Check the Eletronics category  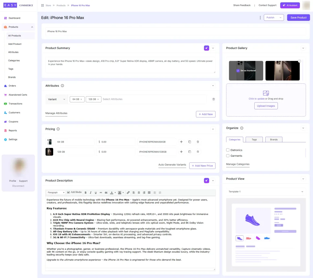(x=227, y=150)
